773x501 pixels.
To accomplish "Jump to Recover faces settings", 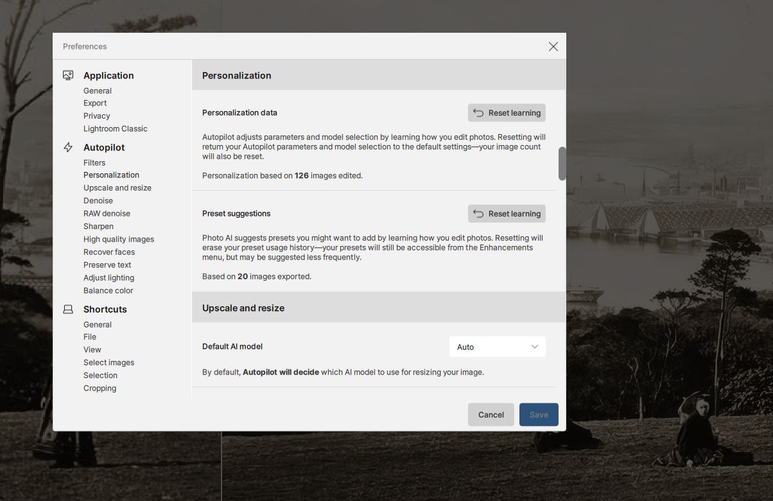I will pos(109,252).
